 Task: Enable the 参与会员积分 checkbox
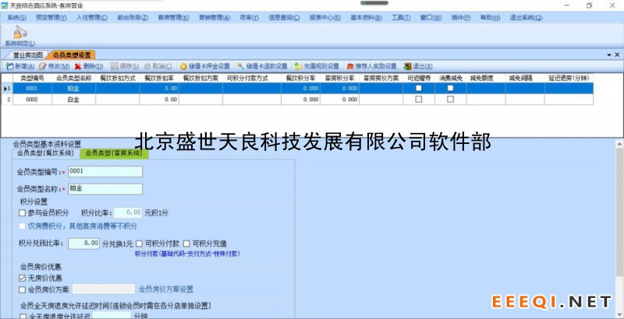click(x=23, y=212)
